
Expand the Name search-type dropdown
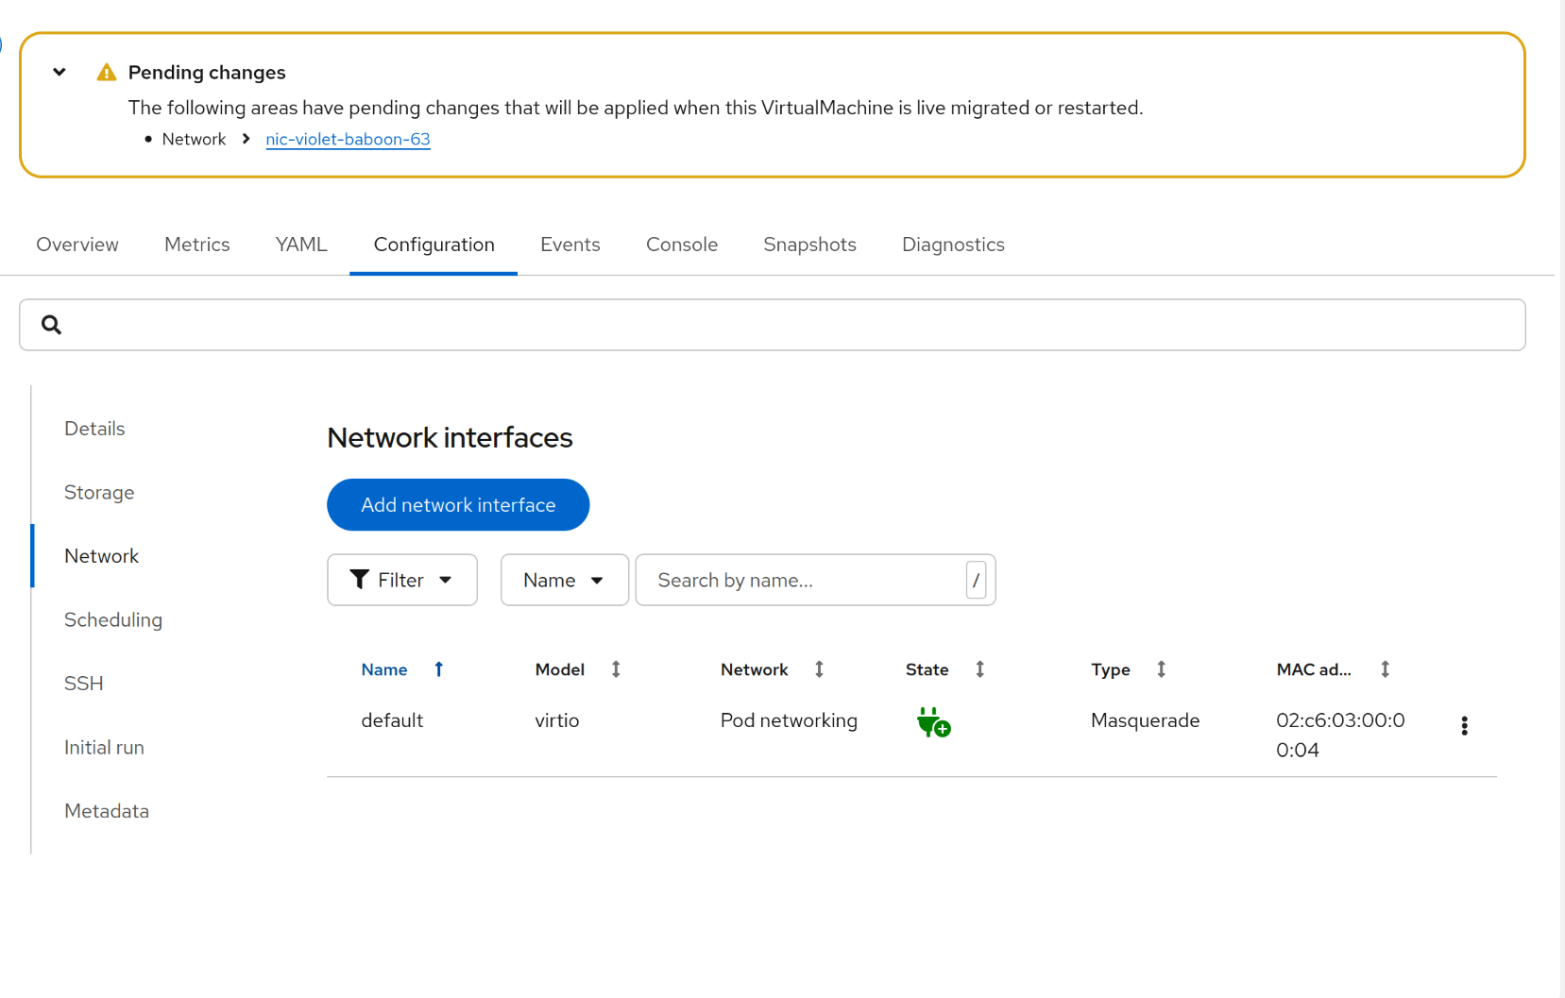[x=564, y=580]
